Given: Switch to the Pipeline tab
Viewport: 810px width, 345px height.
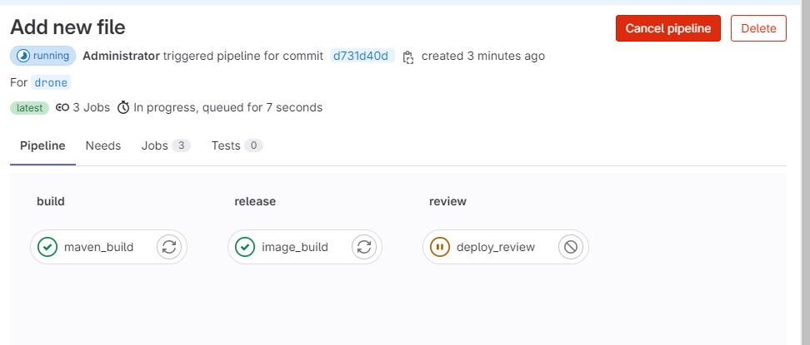Looking at the screenshot, I should click(42, 146).
